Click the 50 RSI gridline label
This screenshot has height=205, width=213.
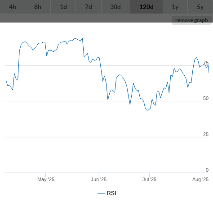206,98
